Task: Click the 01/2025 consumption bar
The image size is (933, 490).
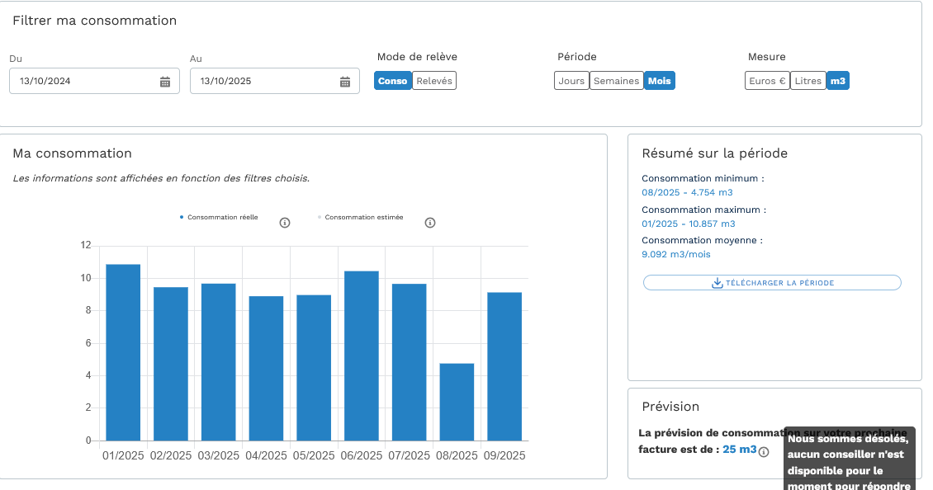Action: click(x=123, y=352)
